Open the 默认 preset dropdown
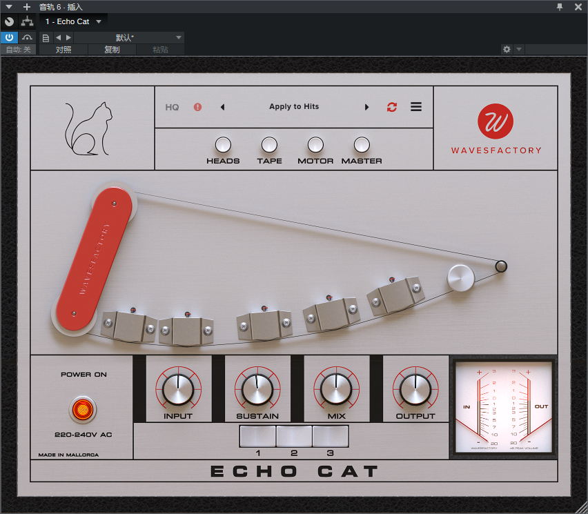This screenshot has height=514, width=588. (x=128, y=37)
